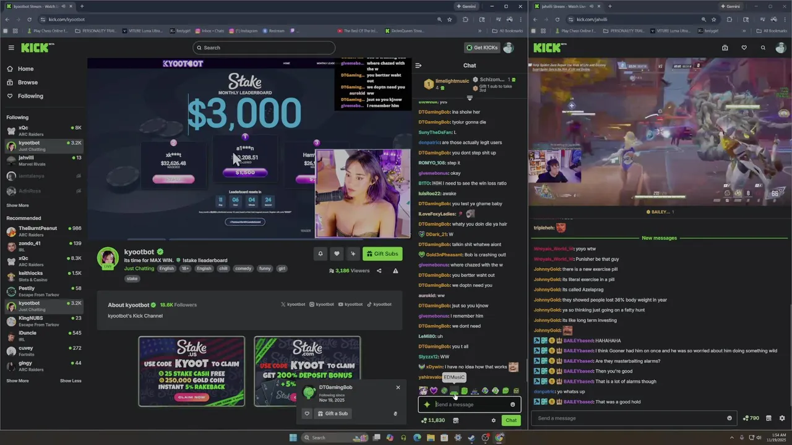792x445 pixels.
Task: Open cuvey recommended channel
Action: [x=43, y=351]
